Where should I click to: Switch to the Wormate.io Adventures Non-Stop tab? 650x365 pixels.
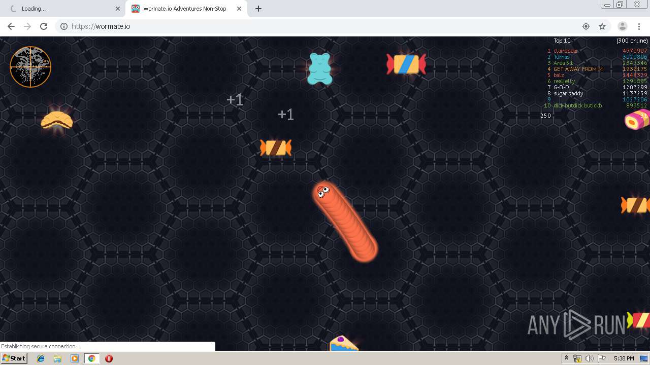[186, 9]
